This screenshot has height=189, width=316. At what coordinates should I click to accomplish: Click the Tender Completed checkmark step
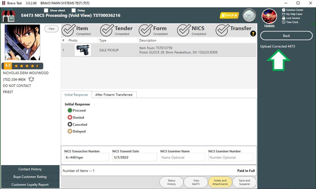click(116, 30)
